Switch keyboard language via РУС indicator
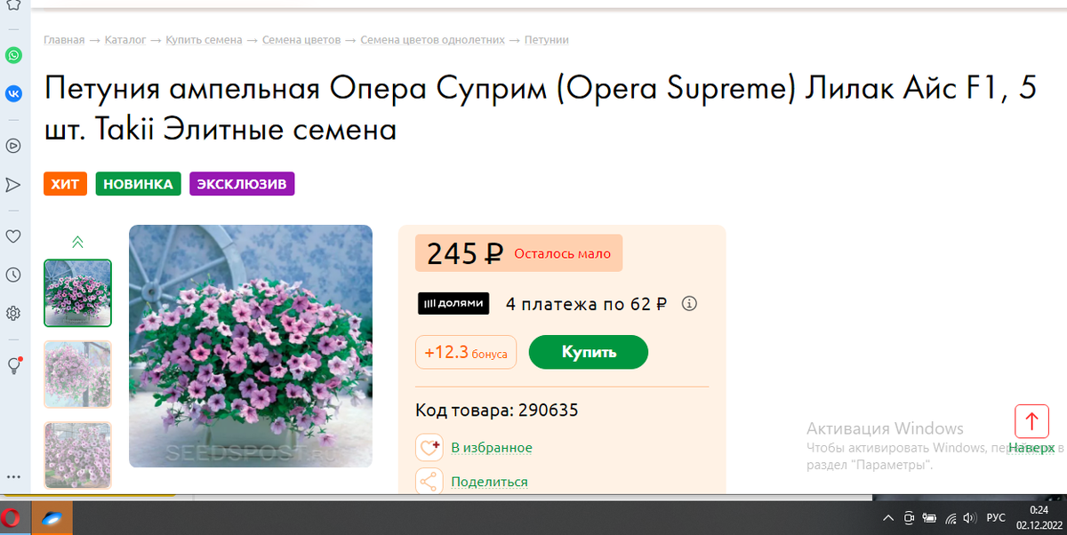The image size is (1067, 535). 998,517
